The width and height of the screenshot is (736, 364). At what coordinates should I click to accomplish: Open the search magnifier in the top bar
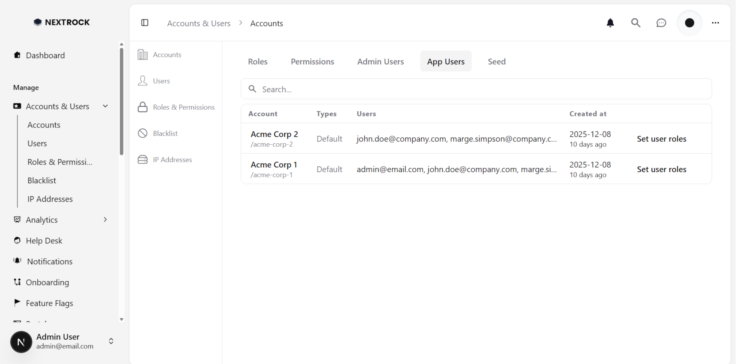636,23
